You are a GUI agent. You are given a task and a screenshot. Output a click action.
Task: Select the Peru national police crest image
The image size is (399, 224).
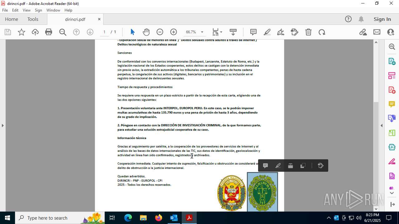(232, 193)
